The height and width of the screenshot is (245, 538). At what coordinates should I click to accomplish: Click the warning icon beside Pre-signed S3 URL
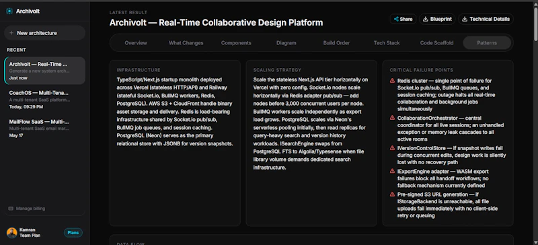pyautogui.click(x=392, y=195)
